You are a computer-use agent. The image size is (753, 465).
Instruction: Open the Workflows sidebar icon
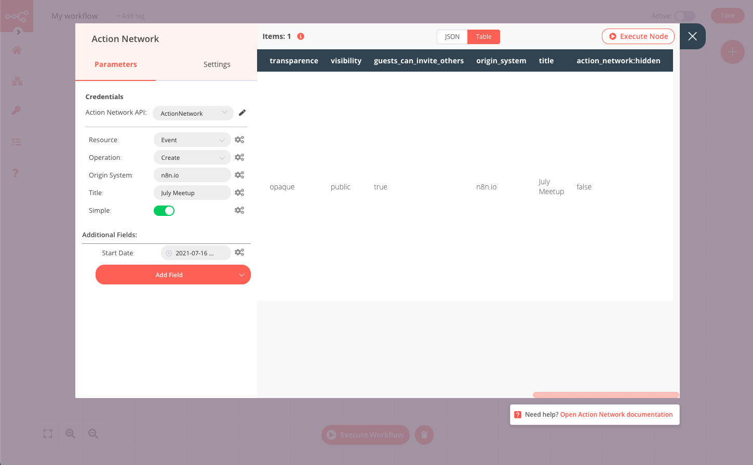tap(17, 81)
